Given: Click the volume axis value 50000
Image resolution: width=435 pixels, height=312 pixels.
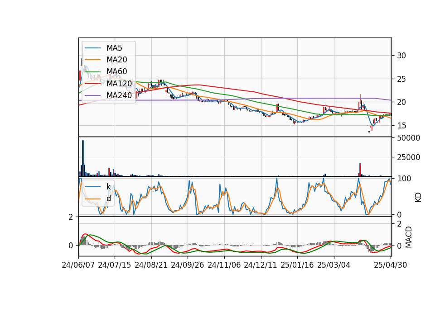Looking at the screenshot, I should coord(408,138).
